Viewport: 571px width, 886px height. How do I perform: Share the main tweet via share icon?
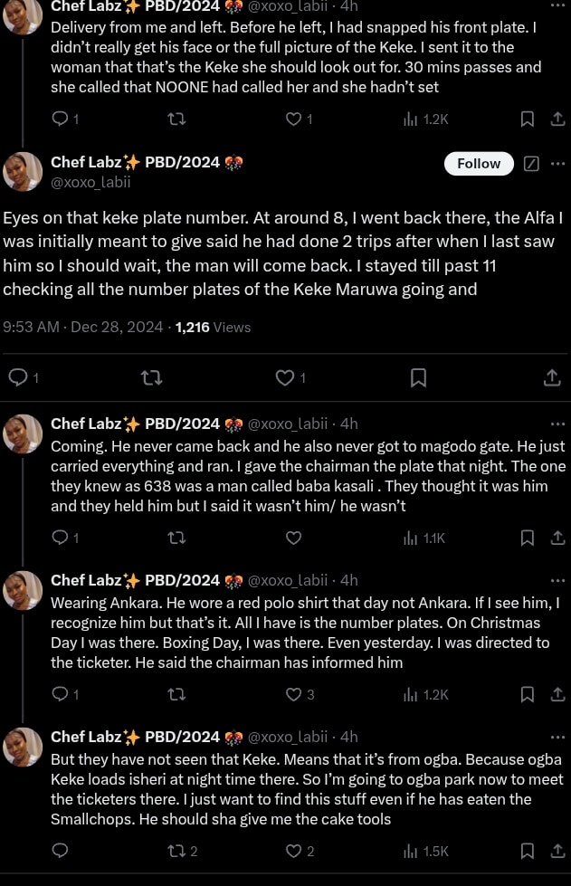pos(552,377)
